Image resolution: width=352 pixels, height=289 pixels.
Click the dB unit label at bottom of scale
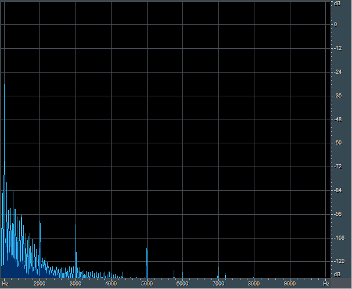click(337, 274)
